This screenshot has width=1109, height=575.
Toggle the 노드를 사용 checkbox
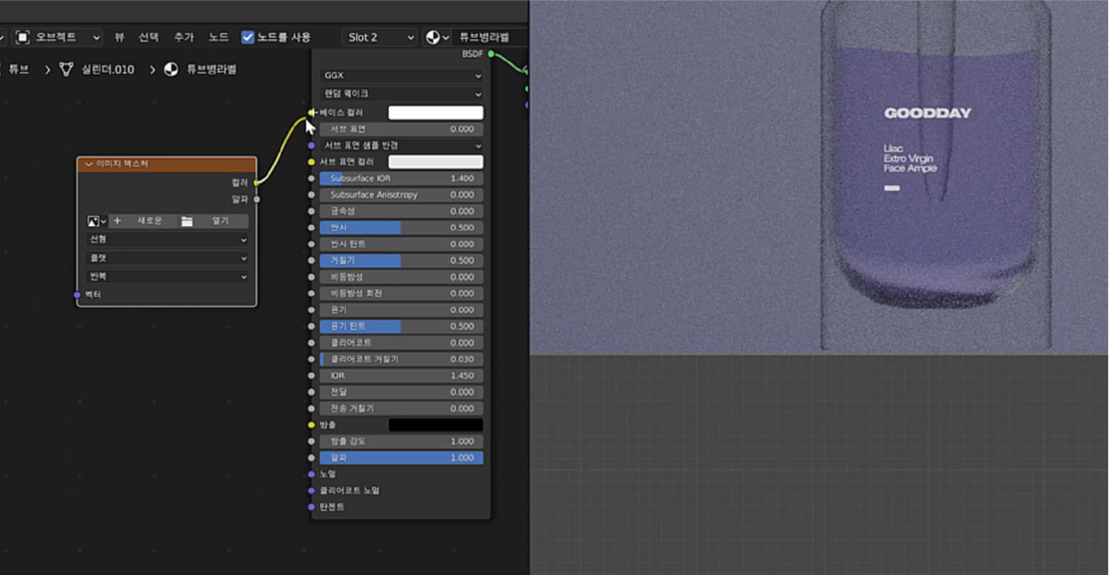click(x=247, y=37)
